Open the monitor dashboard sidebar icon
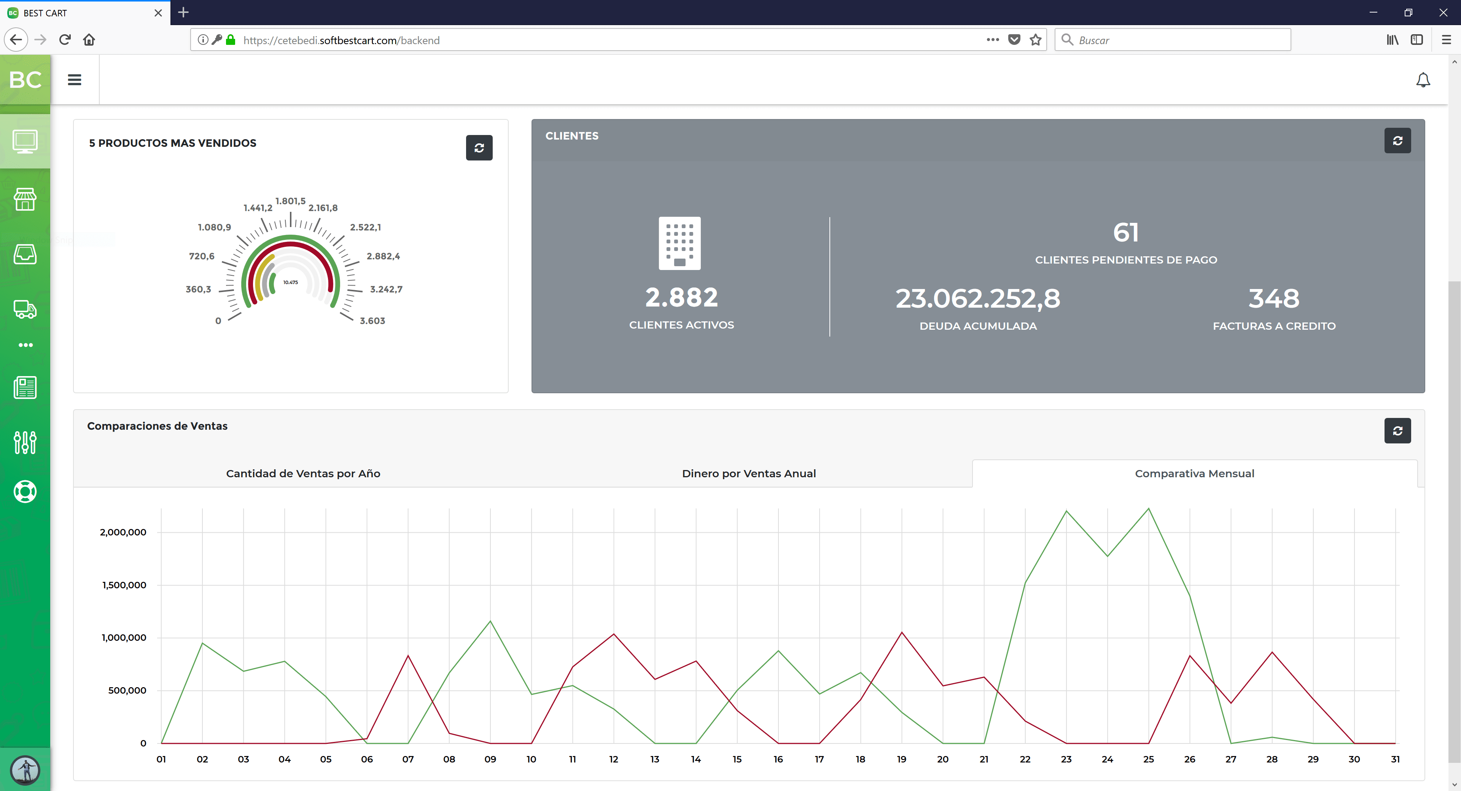Screen dimensions: 1461x791 pyautogui.click(x=25, y=142)
